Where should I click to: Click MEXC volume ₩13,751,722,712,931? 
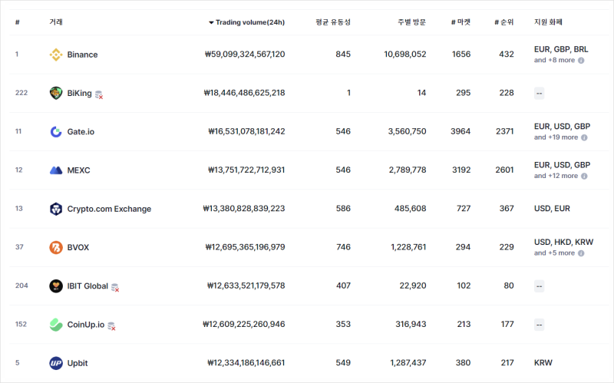pos(246,170)
